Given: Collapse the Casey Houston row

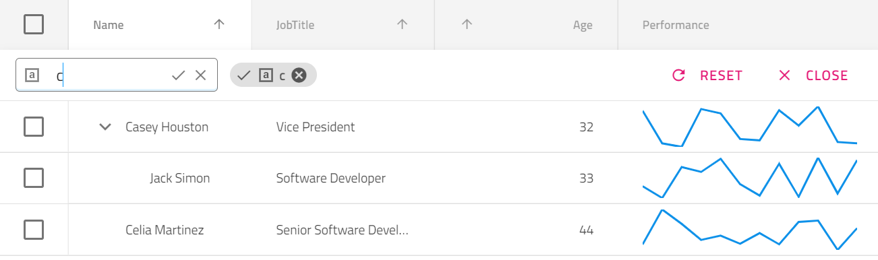Looking at the screenshot, I should (105, 127).
